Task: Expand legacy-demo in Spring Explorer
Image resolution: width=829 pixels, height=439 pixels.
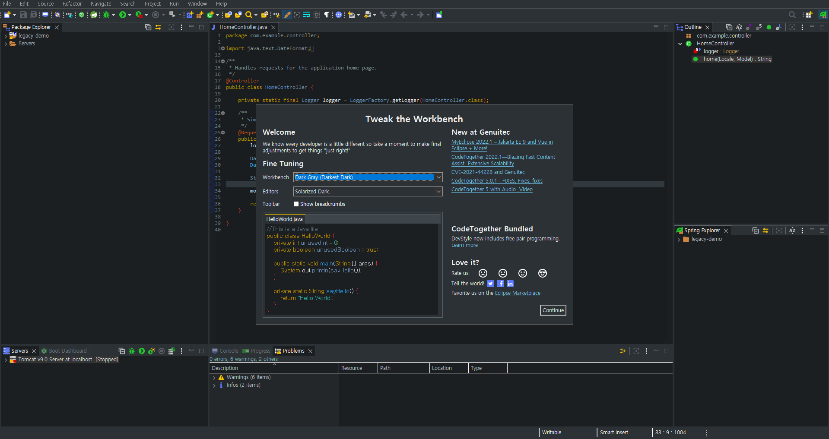Action: pyautogui.click(x=679, y=240)
